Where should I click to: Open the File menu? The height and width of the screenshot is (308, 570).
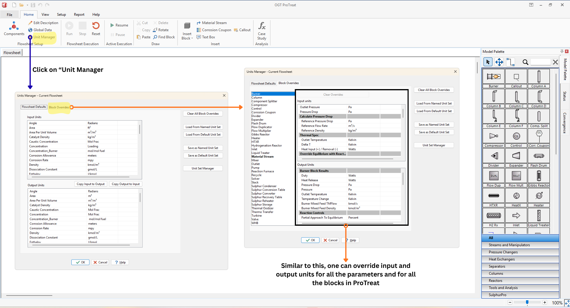tap(10, 15)
